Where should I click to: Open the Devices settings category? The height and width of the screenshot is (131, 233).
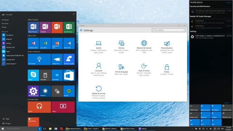tap(121, 47)
